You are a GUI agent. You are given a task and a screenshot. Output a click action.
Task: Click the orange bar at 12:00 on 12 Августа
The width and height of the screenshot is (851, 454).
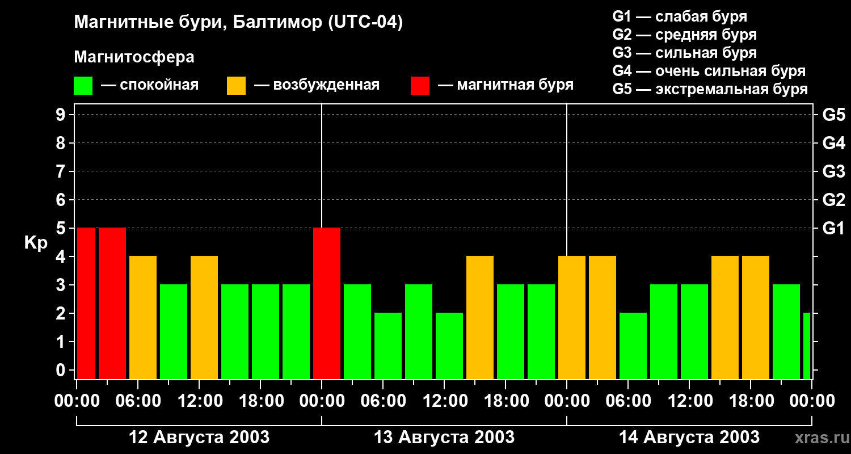(204, 317)
